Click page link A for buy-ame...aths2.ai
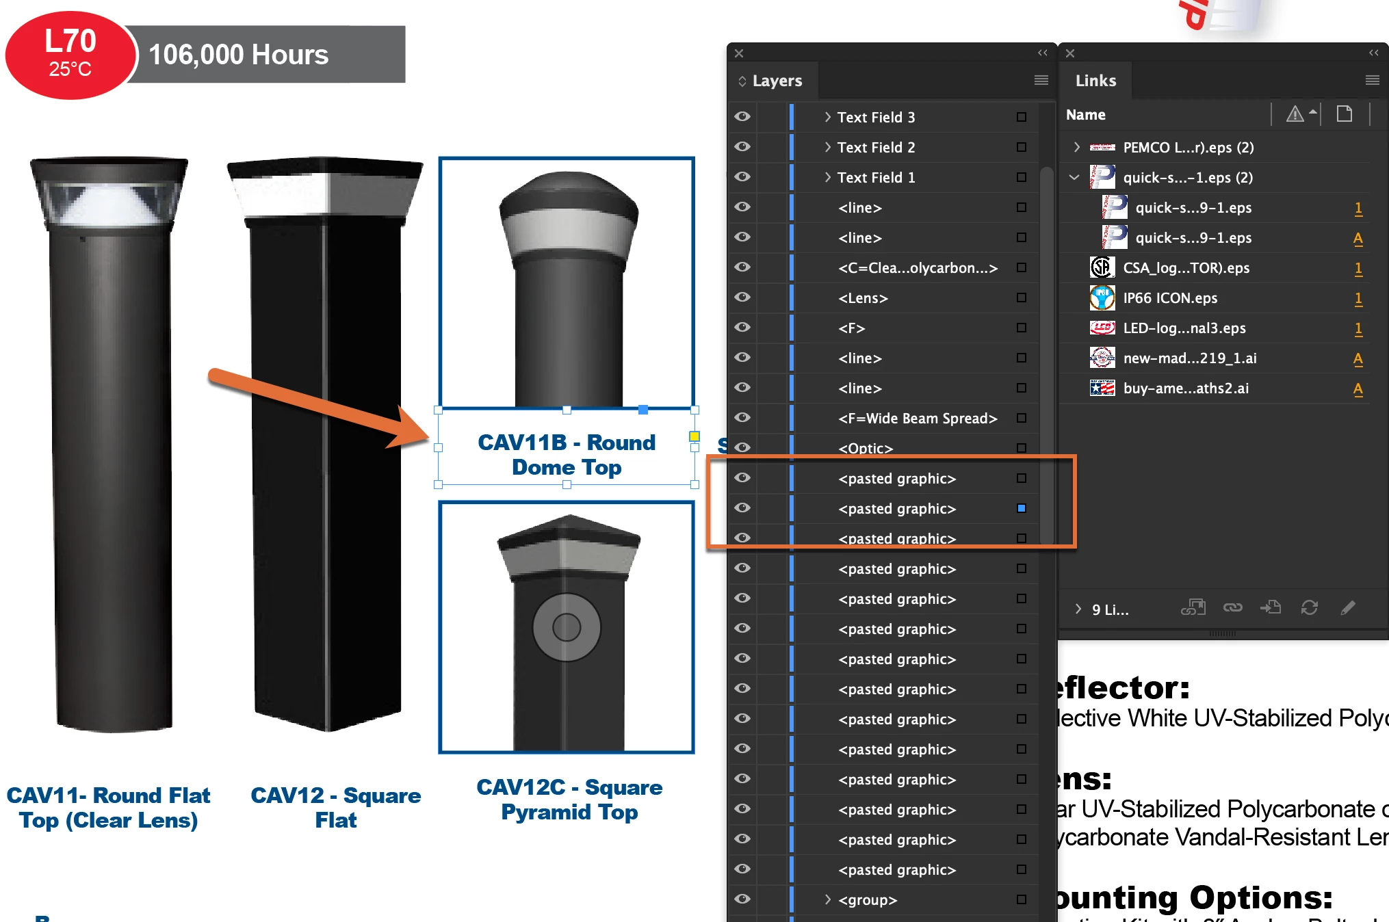Viewport: 1389px width, 922px height. pyautogui.click(x=1358, y=388)
